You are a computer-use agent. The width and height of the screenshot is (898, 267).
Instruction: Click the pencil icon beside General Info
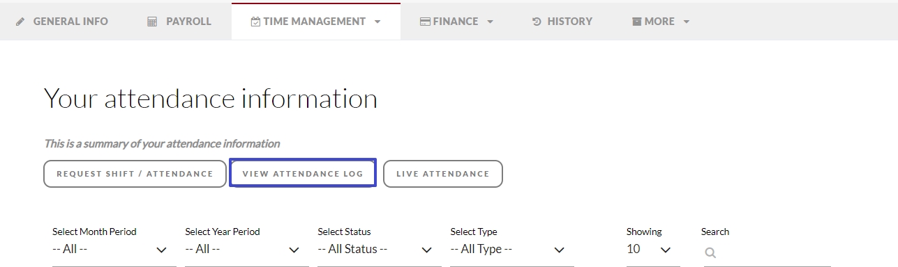(x=20, y=22)
